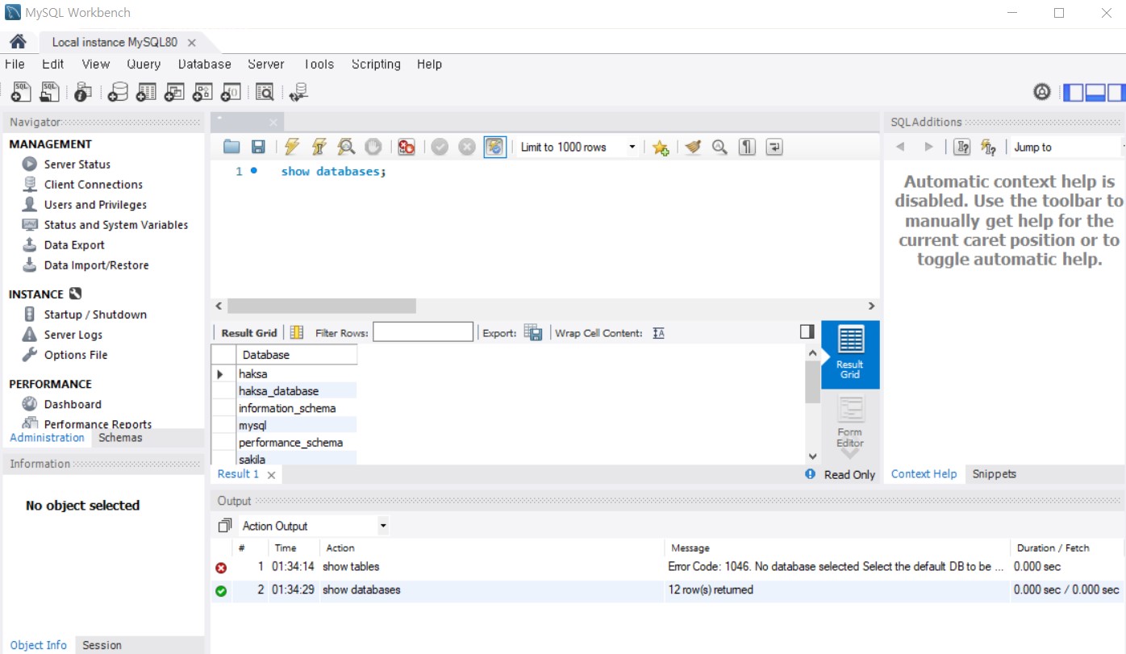Execute statement under cursor icon
This screenshot has height=654, width=1126.
click(319, 147)
